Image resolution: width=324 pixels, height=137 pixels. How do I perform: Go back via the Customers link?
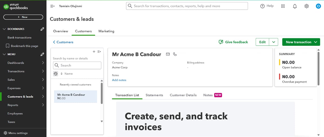(x=63, y=42)
